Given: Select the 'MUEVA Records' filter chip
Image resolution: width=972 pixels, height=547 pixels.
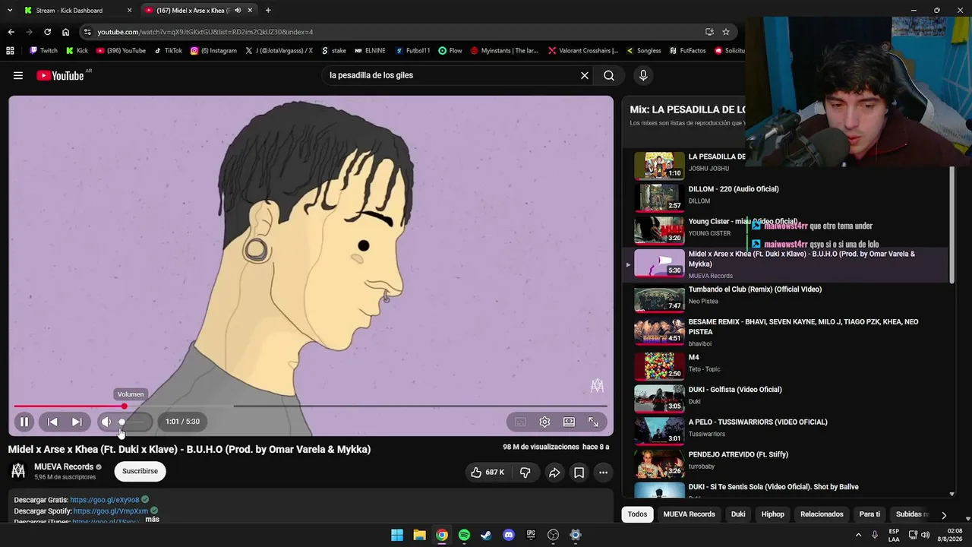Looking at the screenshot, I should 690,514.
